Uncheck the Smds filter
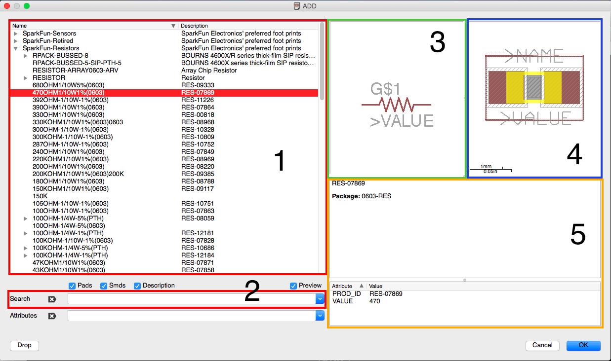The image size is (611, 361). click(x=104, y=286)
